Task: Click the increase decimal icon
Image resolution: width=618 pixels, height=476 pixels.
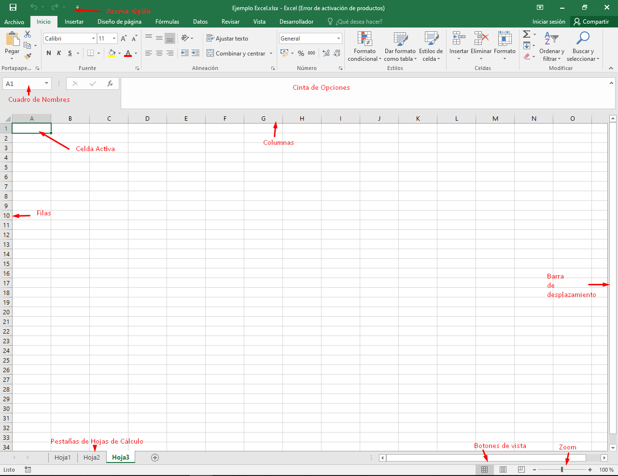Action: click(x=326, y=53)
